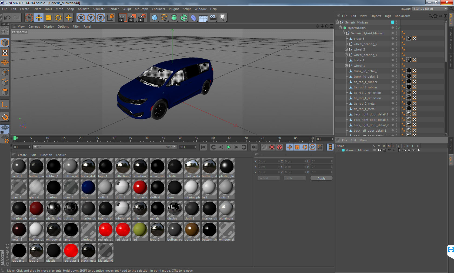The height and width of the screenshot is (273, 454).
Task: Open the Sculpt menu
Action: tap(127, 9)
